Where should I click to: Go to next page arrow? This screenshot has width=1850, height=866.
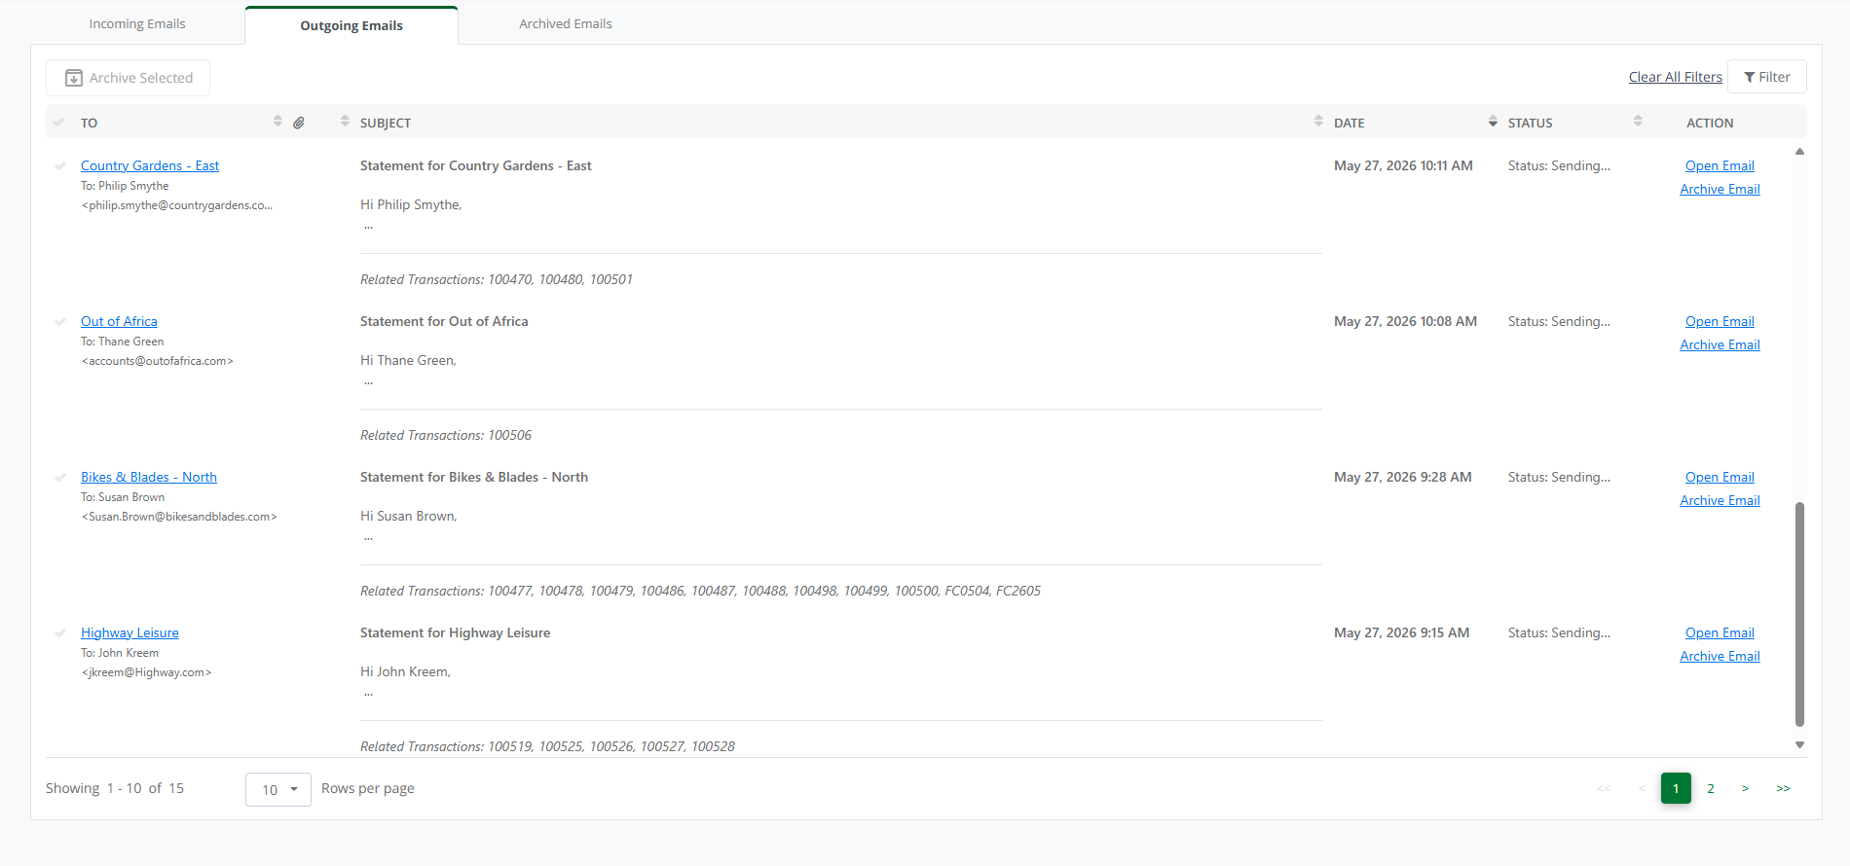1745,788
